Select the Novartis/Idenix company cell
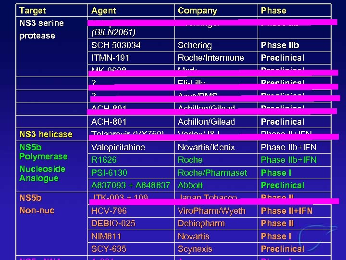Screen dimensions: 346x260 pos(207,147)
